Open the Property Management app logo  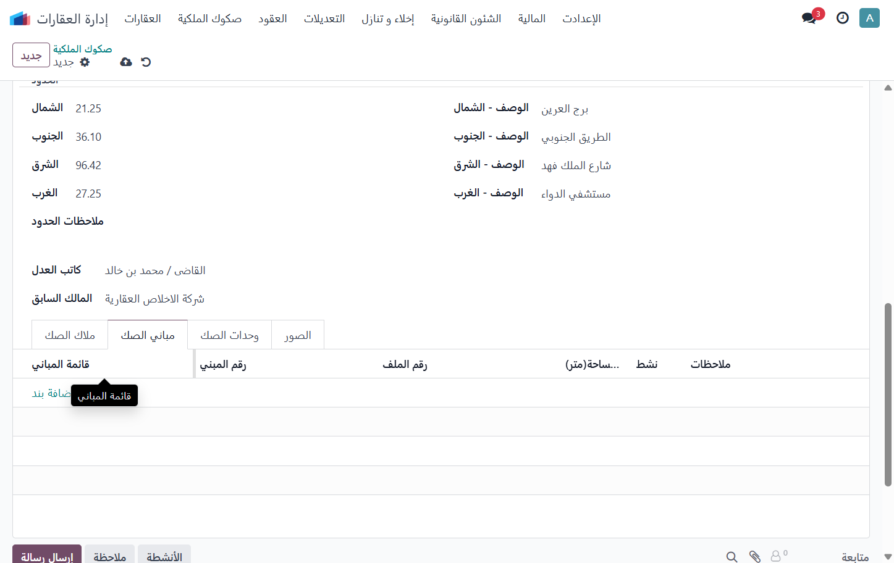coord(20,19)
